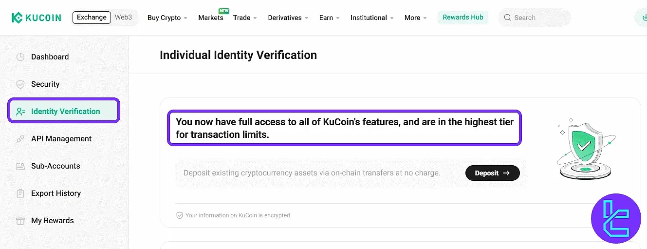Image resolution: width=647 pixels, height=249 pixels.
Task: Click the KuCoin logo
Action: 37,18
